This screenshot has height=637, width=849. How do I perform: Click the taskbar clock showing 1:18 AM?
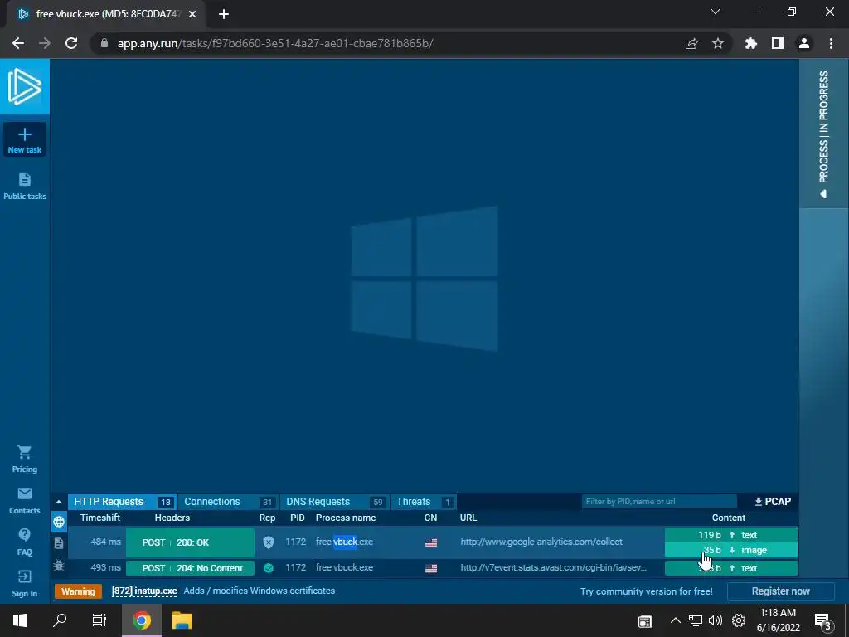point(778,620)
